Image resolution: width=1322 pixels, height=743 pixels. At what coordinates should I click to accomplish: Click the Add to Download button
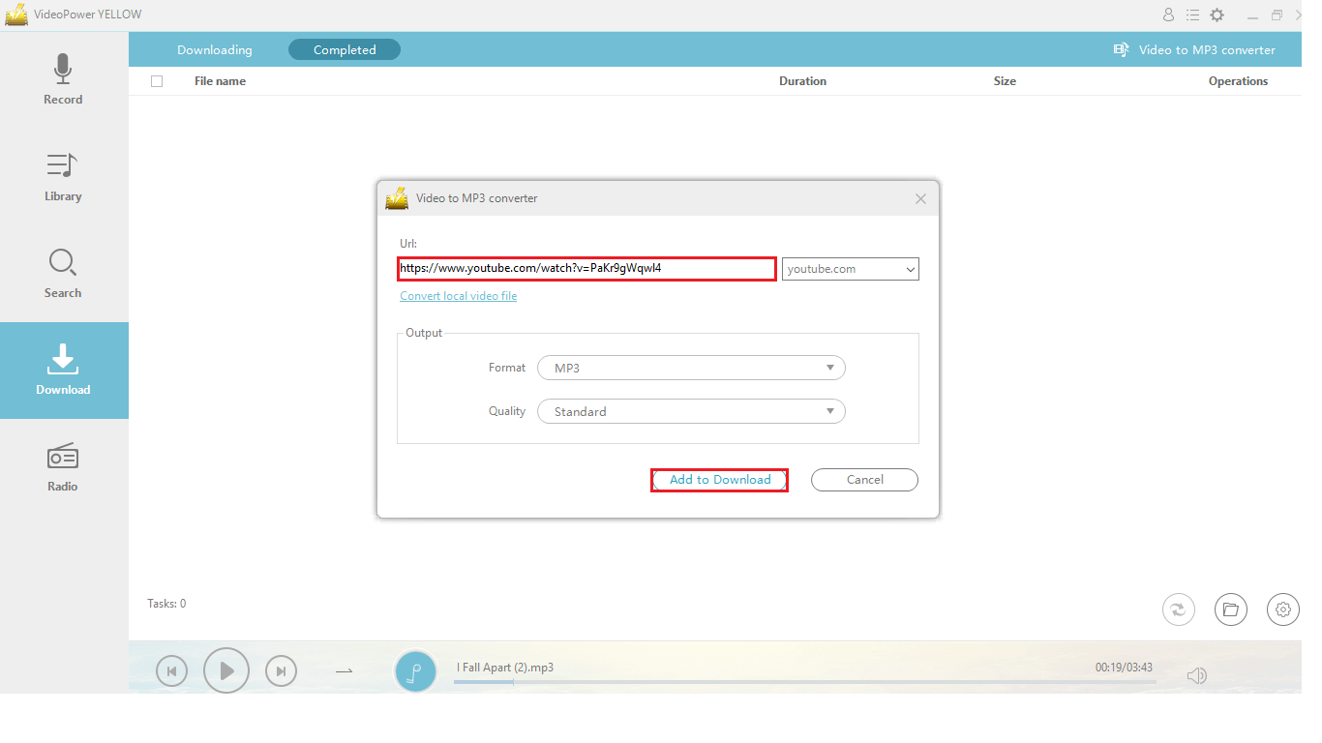[719, 480]
